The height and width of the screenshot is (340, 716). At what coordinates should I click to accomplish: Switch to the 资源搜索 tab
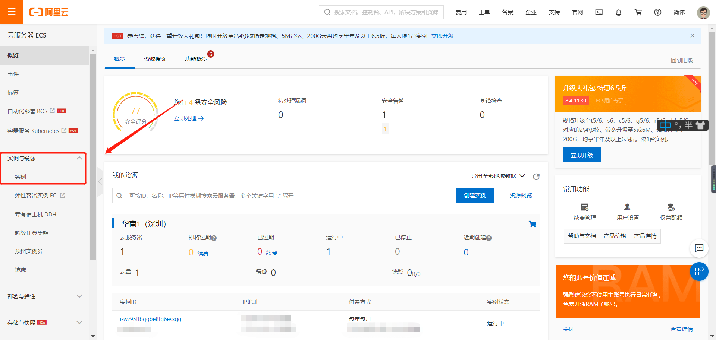(x=155, y=59)
